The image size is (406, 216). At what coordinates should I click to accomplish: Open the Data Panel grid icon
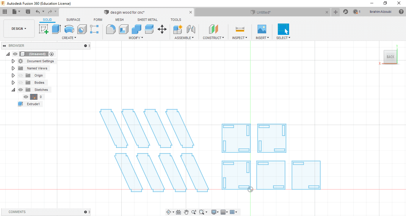(5, 12)
